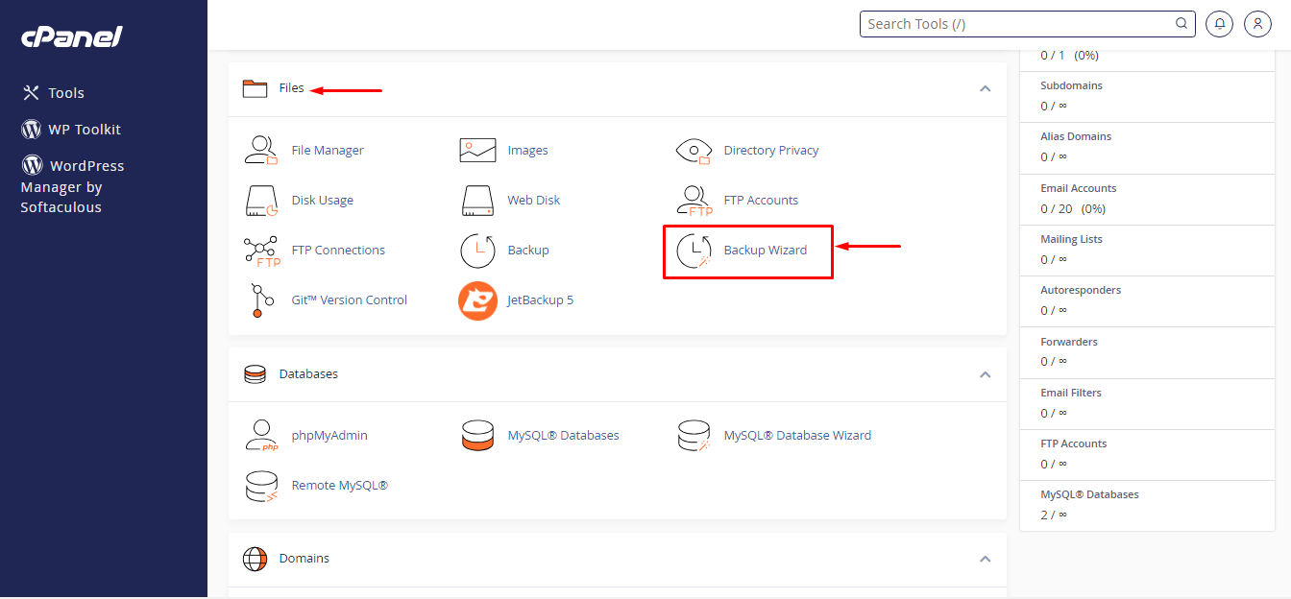
Task: Open WordPress Manager by Softaculous
Action: pyautogui.click(x=73, y=186)
